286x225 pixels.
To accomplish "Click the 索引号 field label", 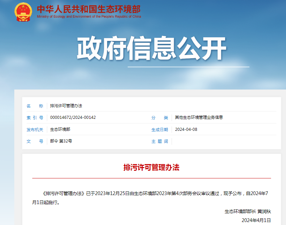I will coord(35,117).
